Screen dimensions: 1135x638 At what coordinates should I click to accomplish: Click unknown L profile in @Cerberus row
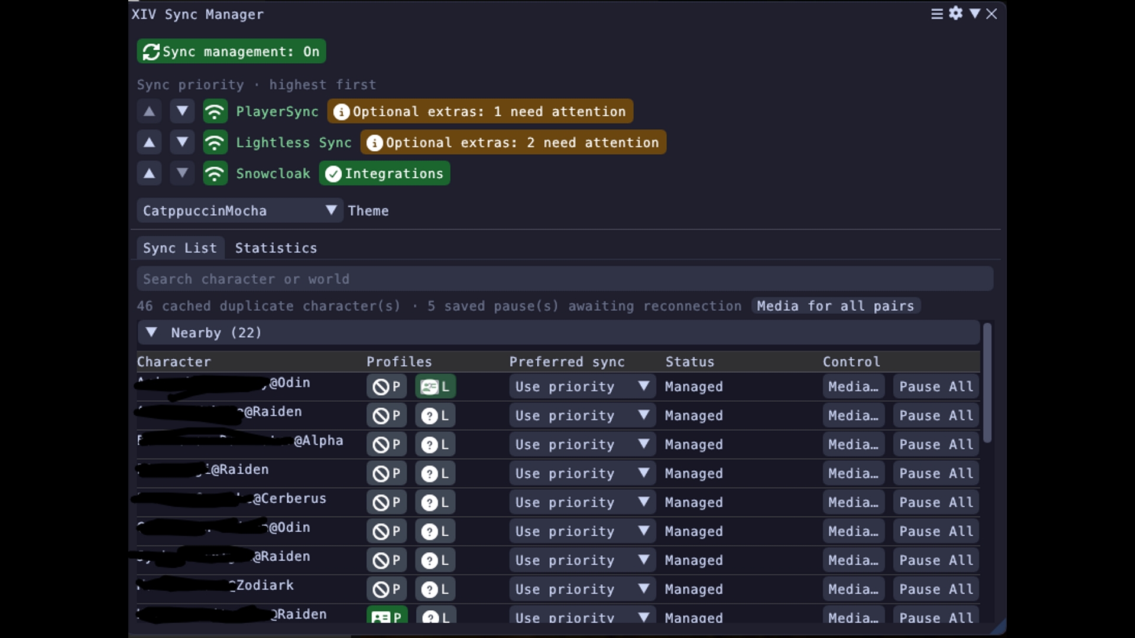[435, 502]
